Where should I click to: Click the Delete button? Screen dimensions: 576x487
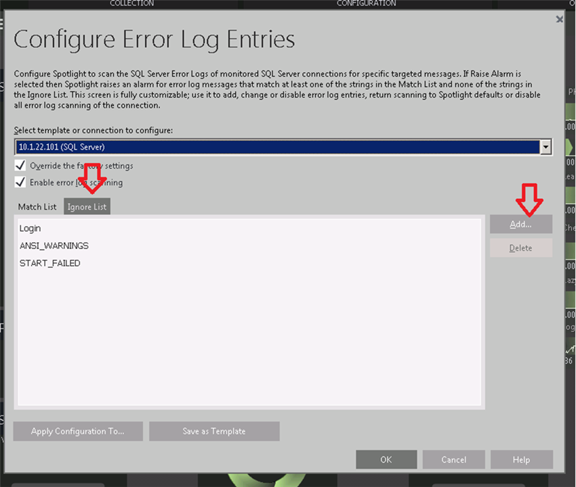tap(521, 248)
